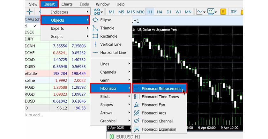The height and width of the screenshot is (139, 268).
Task: Open the Charts menu
Action: tap(67, 4)
